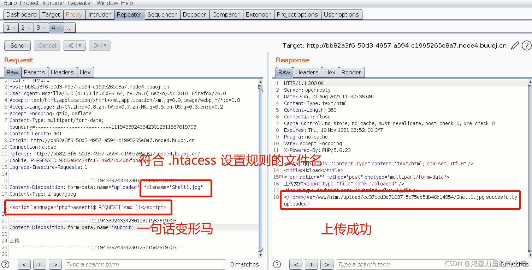Click the X-Powered-By: PHP/5.6.23 header
Viewport: 532px width, 270px height.
[x=317, y=150]
